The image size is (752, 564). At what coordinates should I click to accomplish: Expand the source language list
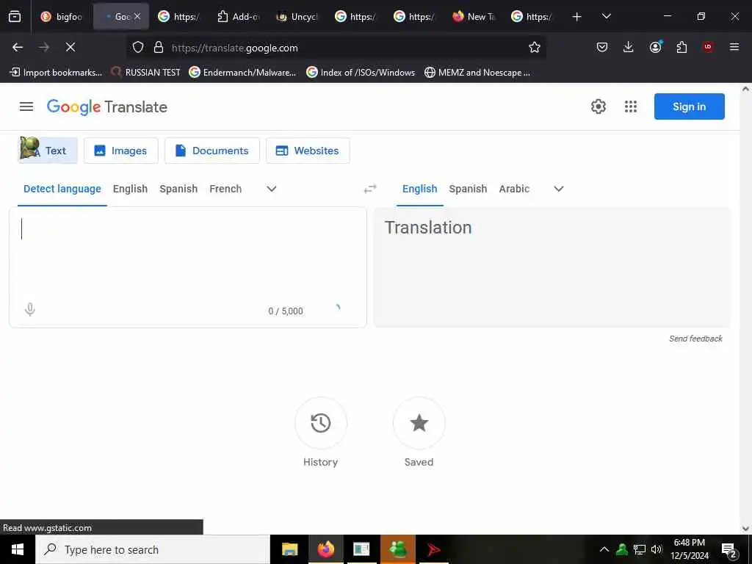(x=272, y=189)
